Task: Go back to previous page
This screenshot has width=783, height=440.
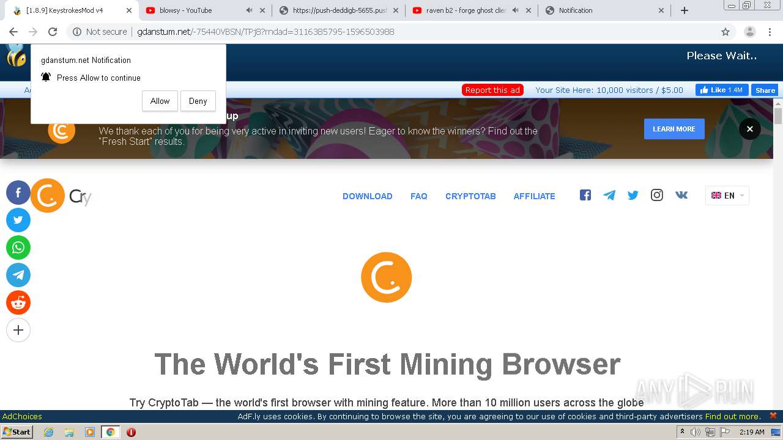Action: 13,32
